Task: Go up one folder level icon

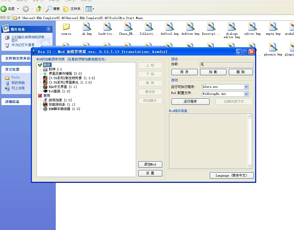Action: tap(39, 9)
